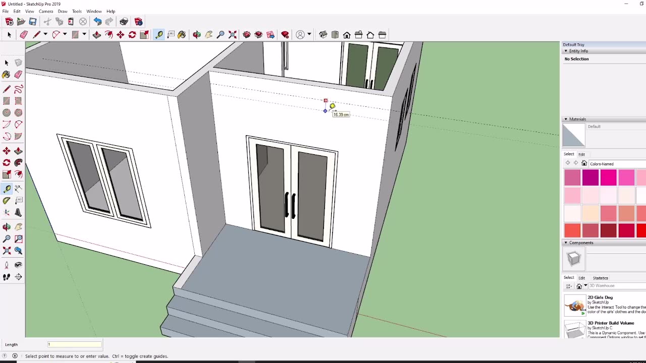The width and height of the screenshot is (646, 363).
Task: Open the components navigation dropdown arrow
Action: click(585, 286)
